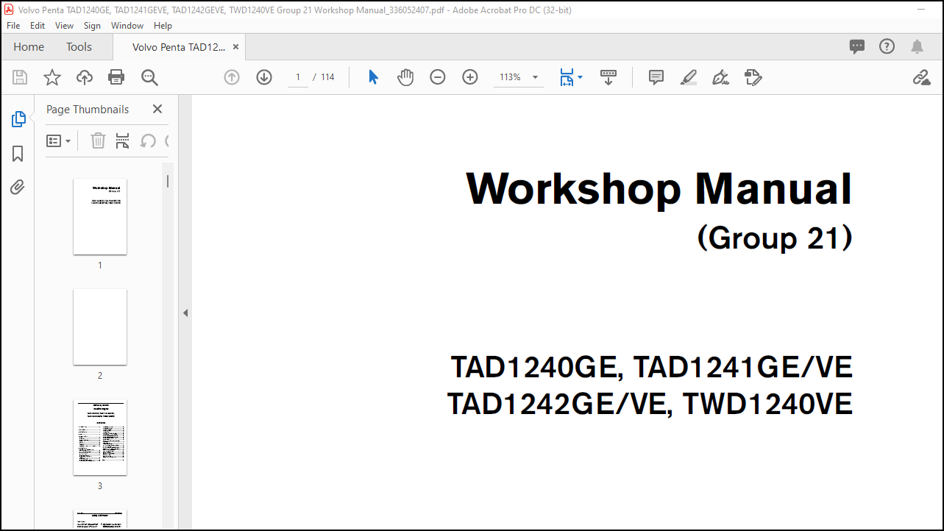The width and height of the screenshot is (944, 531).
Task: Click the Fit page width icon
Action: click(566, 77)
